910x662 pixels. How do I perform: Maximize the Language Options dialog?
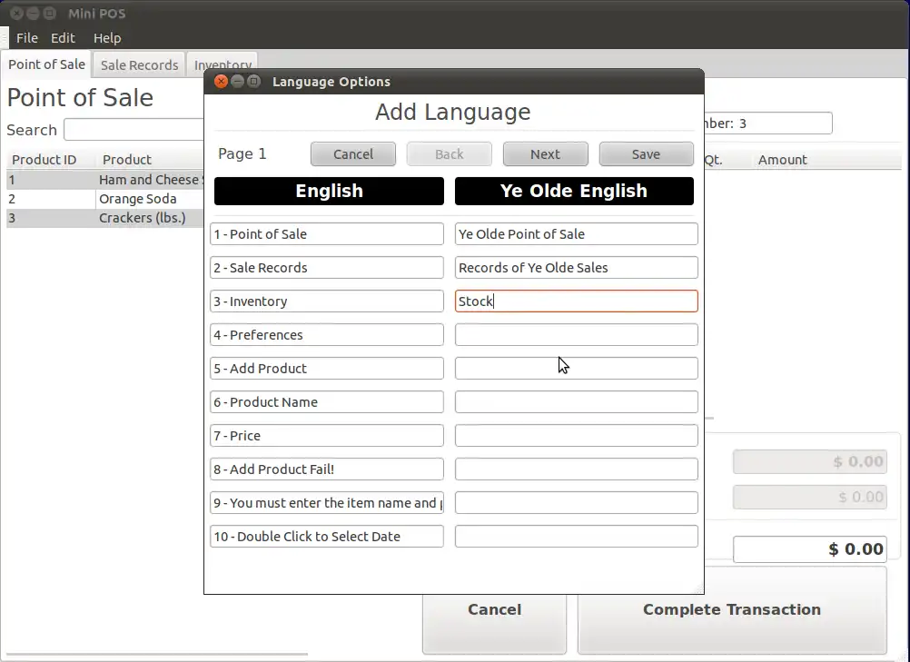tap(253, 81)
